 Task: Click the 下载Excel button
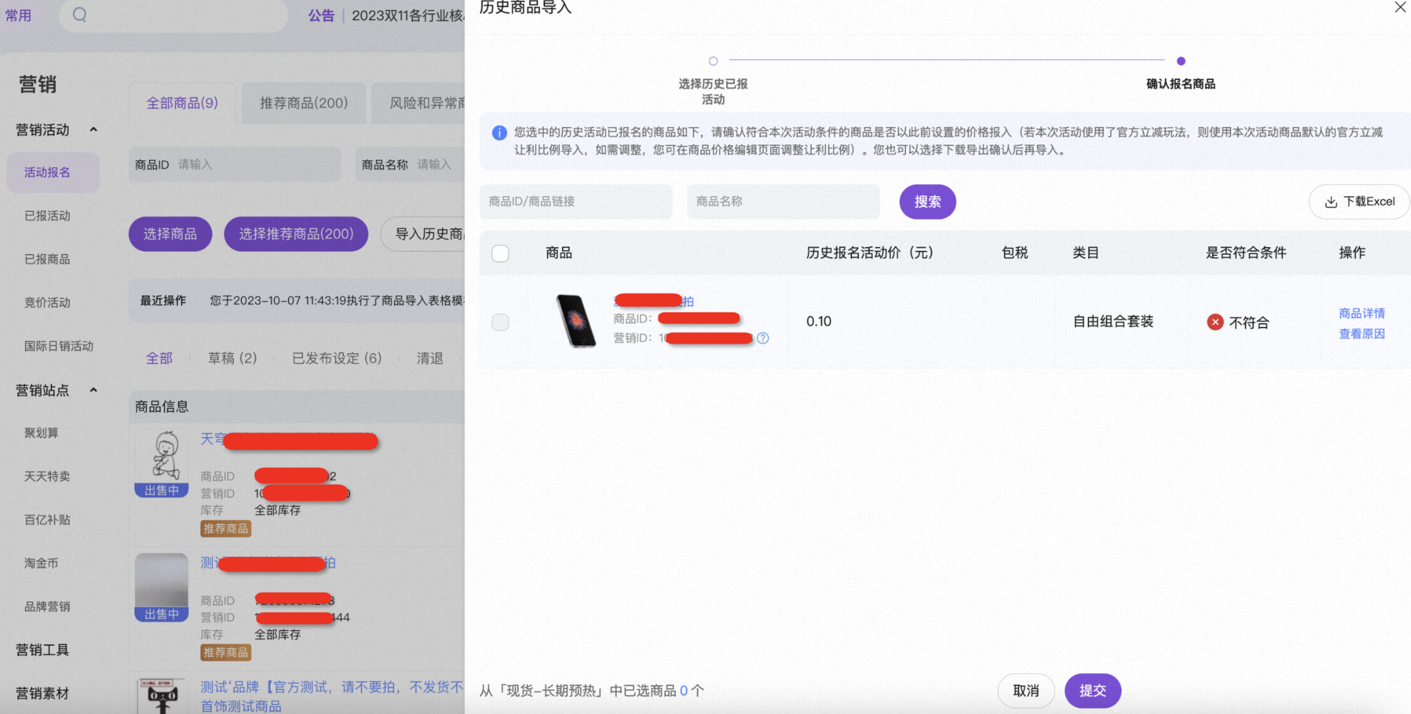pos(1359,202)
